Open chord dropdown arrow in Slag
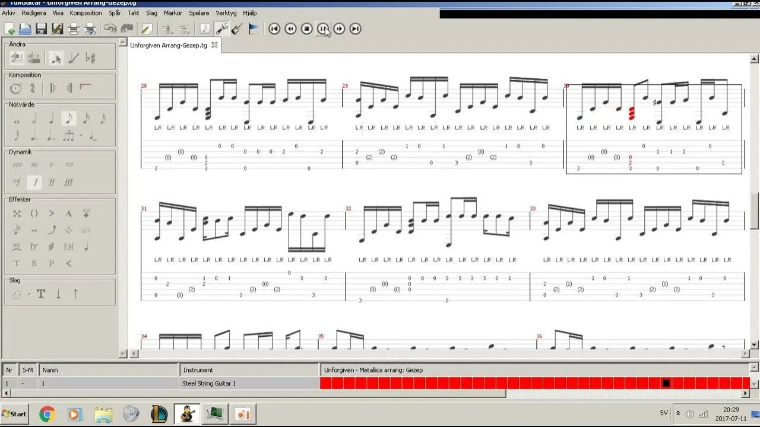Screen dimensions: 760x427 click(28, 294)
